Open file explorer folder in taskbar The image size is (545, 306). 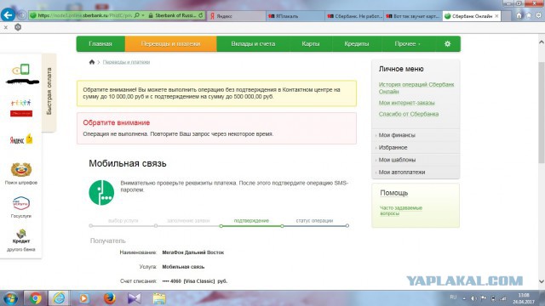(159, 298)
